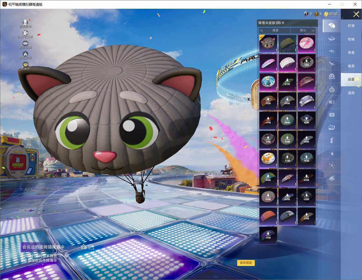Download the 856KB red-green parachute skin
Screen dimensions: 362x280
coord(307,178)
